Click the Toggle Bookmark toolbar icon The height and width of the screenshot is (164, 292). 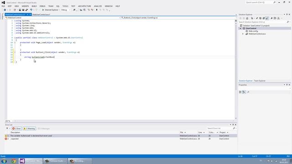97,10
